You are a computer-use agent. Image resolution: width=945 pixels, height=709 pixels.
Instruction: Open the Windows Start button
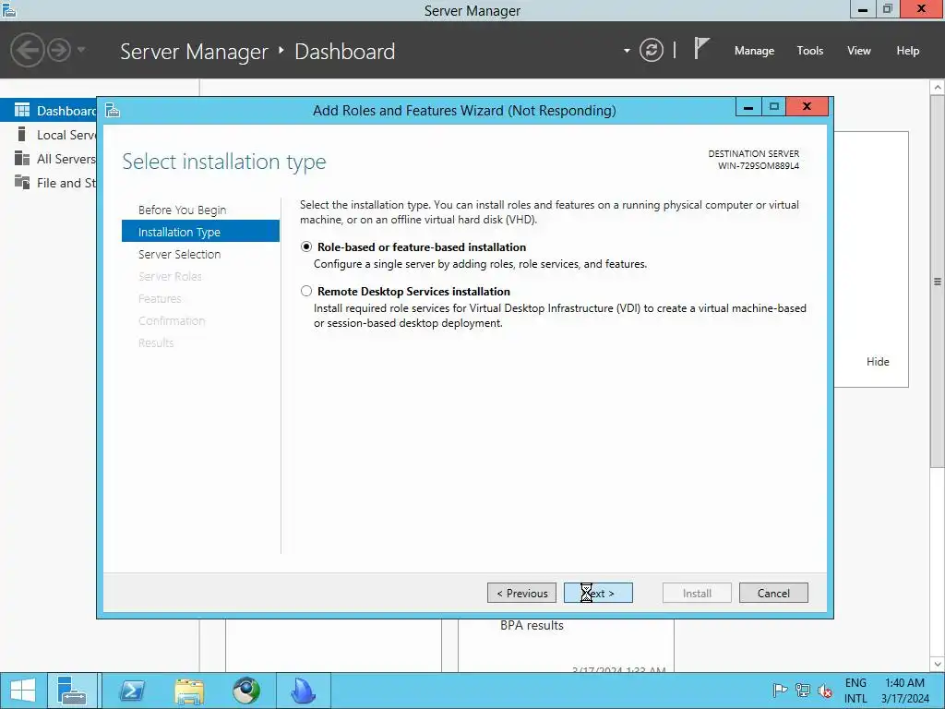(x=23, y=691)
